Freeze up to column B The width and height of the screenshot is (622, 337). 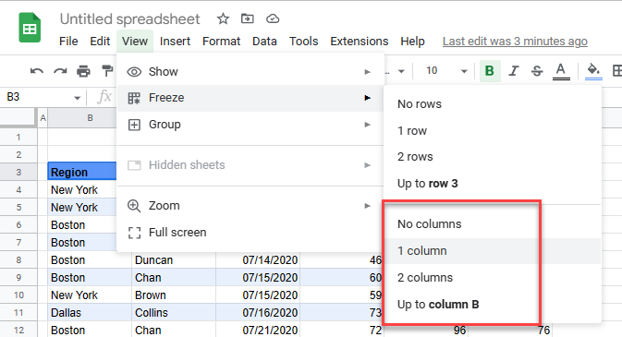494,305
